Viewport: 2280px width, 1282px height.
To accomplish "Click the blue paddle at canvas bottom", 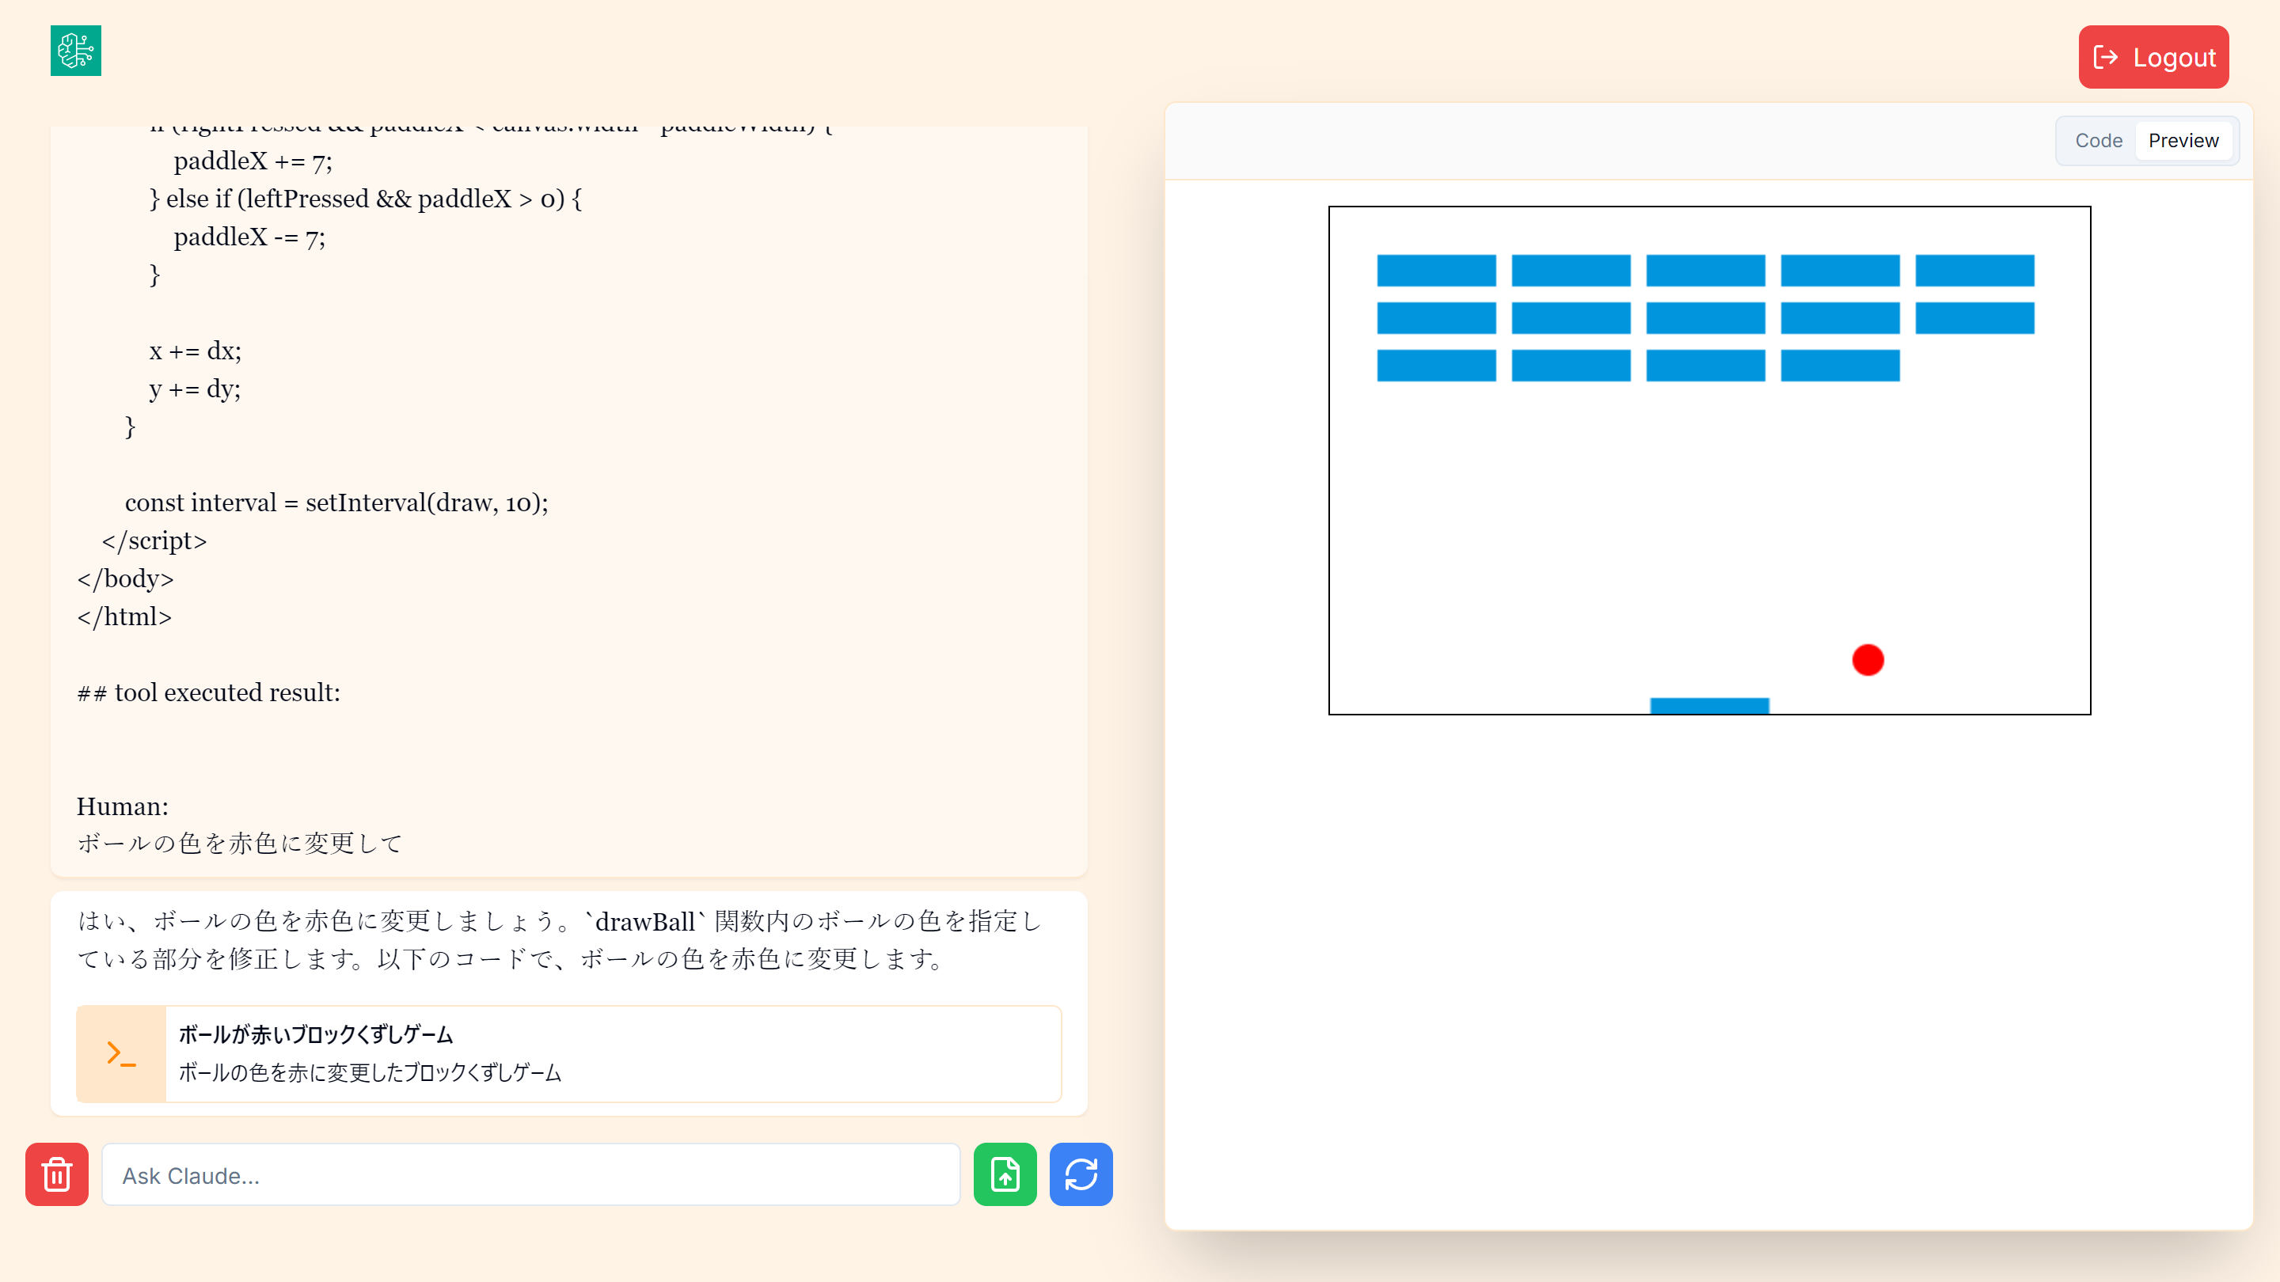I will click(x=1709, y=705).
